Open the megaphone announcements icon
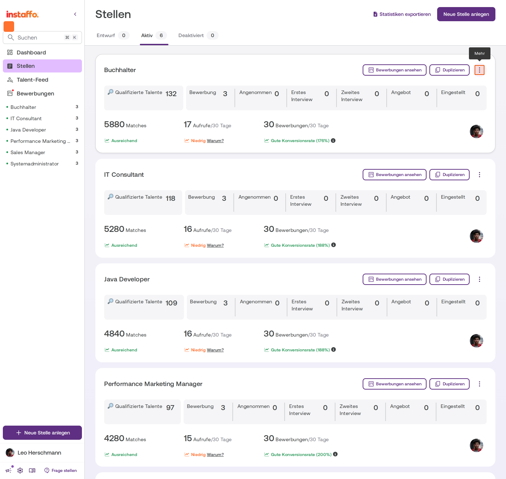 coord(8,471)
